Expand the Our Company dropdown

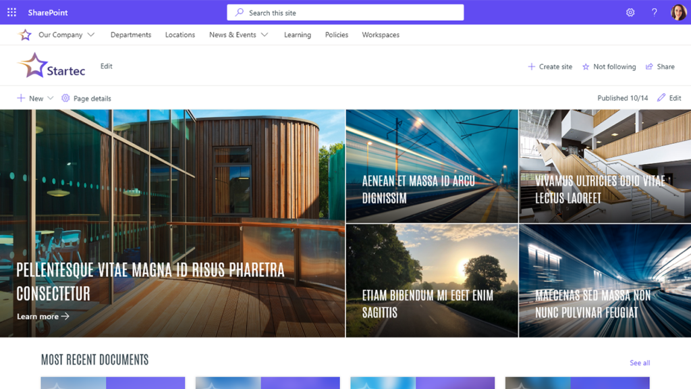point(65,34)
